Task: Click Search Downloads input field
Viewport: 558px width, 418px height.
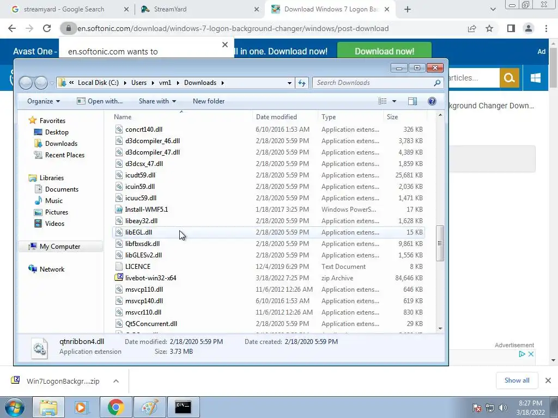Action: click(x=374, y=83)
